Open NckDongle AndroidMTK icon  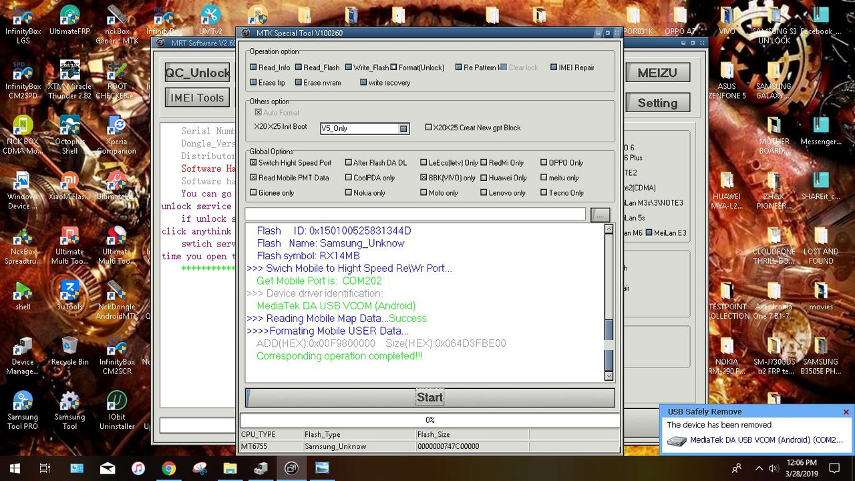(117, 301)
